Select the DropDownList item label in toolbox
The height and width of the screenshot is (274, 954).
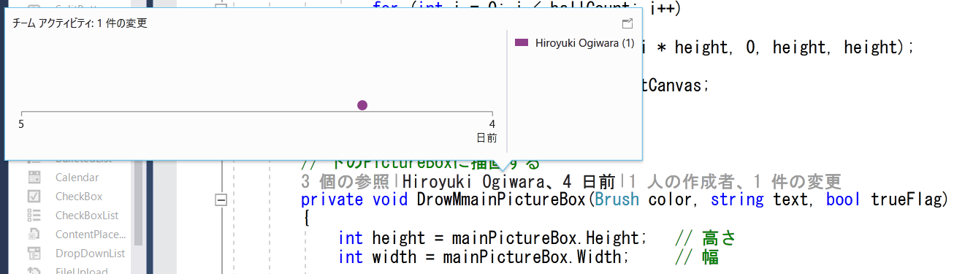[90, 254]
